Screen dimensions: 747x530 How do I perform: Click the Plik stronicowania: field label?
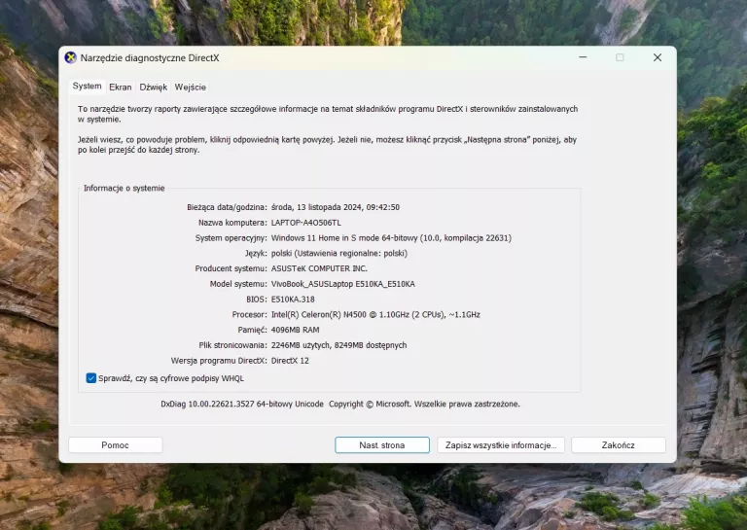[233, 345]
